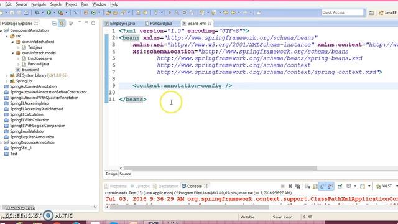Collapse com.infotech.model package
Screen dimensions: 398x224
[12, 53]
